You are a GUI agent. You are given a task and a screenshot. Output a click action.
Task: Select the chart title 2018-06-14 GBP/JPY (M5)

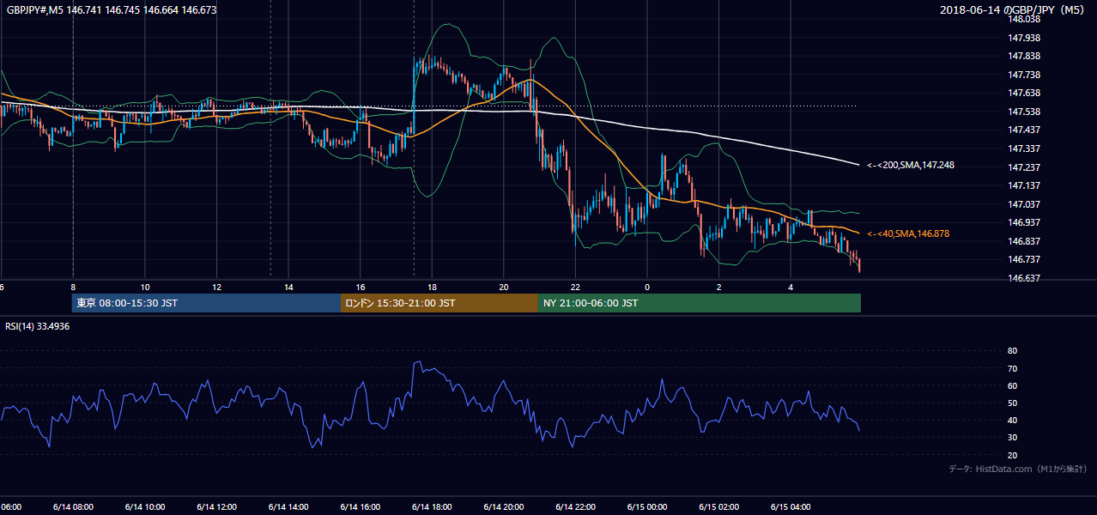1014,9
